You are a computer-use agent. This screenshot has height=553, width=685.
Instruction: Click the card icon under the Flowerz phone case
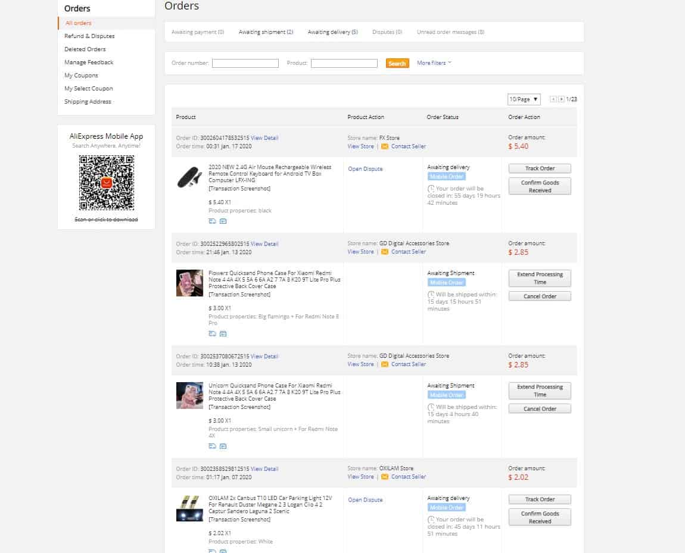pyautogui.click(x=223, y=334)
